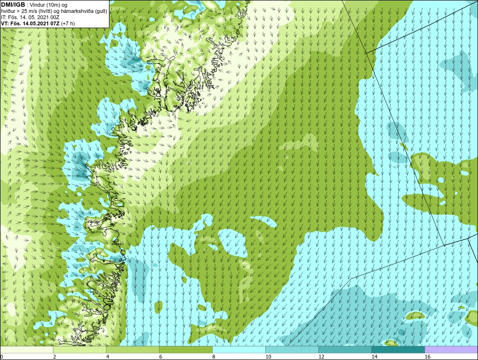
Task: Click the legend value label '10'
Action: point(268,357)
